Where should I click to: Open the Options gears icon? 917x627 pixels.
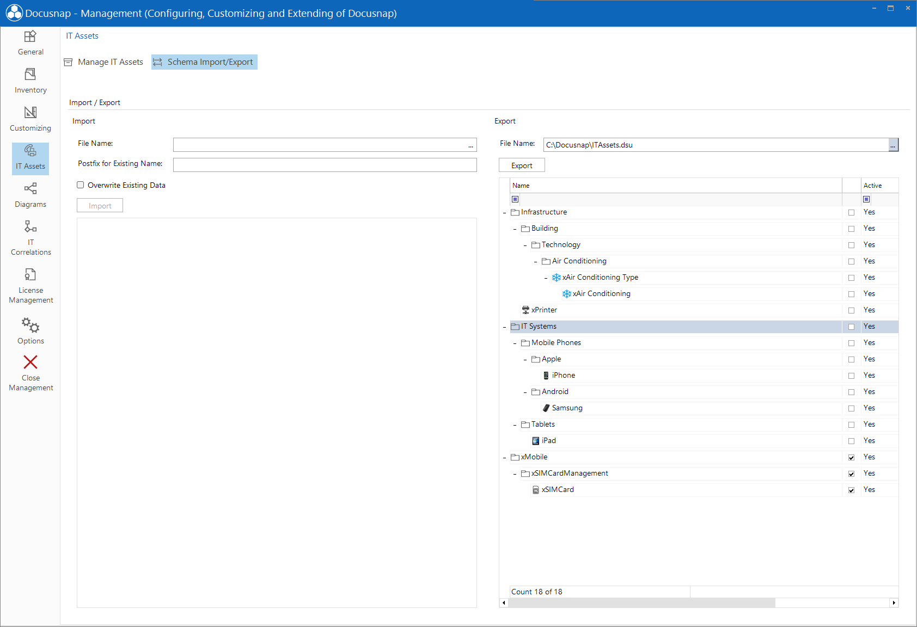click(x=30, y=325)
